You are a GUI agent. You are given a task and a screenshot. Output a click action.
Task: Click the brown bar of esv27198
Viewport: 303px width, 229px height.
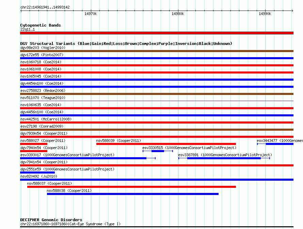click(x=157, y=130)
